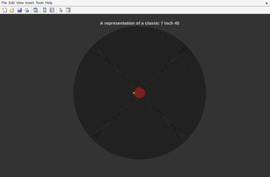Click the dock arrow in the top-right corner
The height and width of the screenshot is (177, 270).
point(267,3)
